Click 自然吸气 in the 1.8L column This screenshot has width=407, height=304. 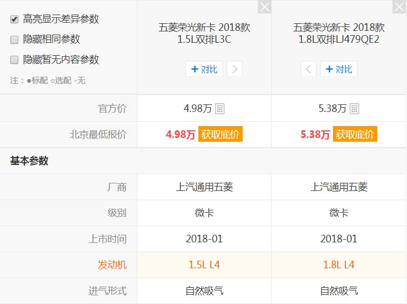coord(339,291)
